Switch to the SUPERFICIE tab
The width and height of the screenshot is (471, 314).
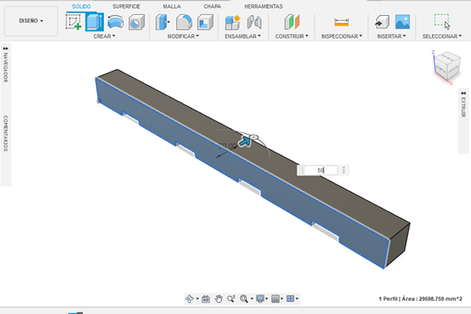click(x=126, y=7)
